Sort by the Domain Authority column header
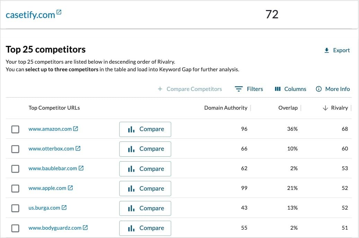 click(226, 108)
